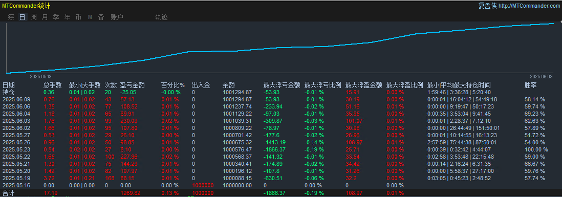
Task: Click lot size 0.01 | 0.21 cell
Action: 82,178
